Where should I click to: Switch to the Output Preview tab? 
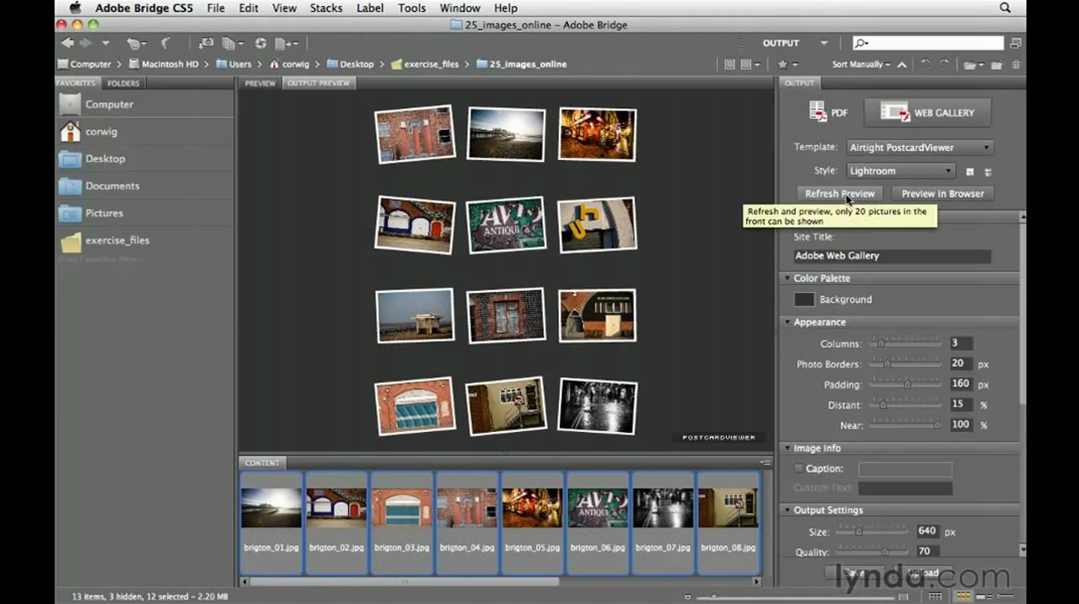(318, 83)
